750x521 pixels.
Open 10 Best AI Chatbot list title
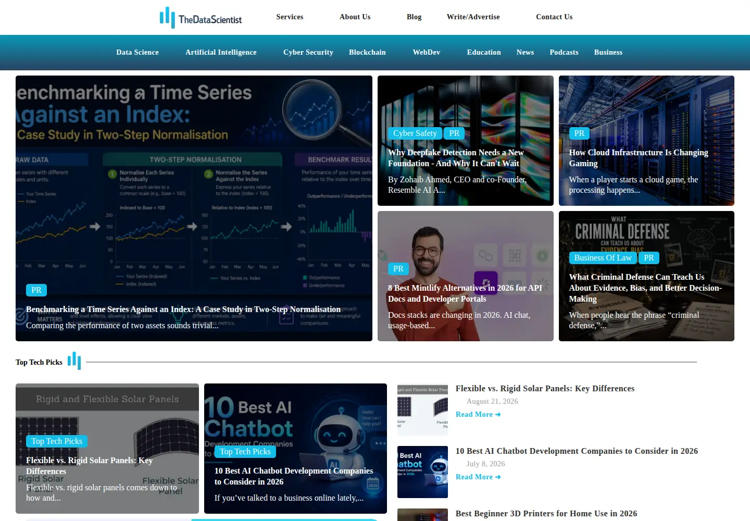point(577,451)
